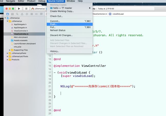Collapse the JJDemaxiya group folder
This screenshot has height=116, width=166.
(7, 21)
